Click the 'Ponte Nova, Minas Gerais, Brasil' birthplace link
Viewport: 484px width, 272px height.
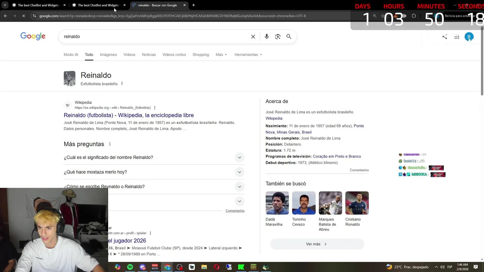pyautogui.click(x=315, y=129)
